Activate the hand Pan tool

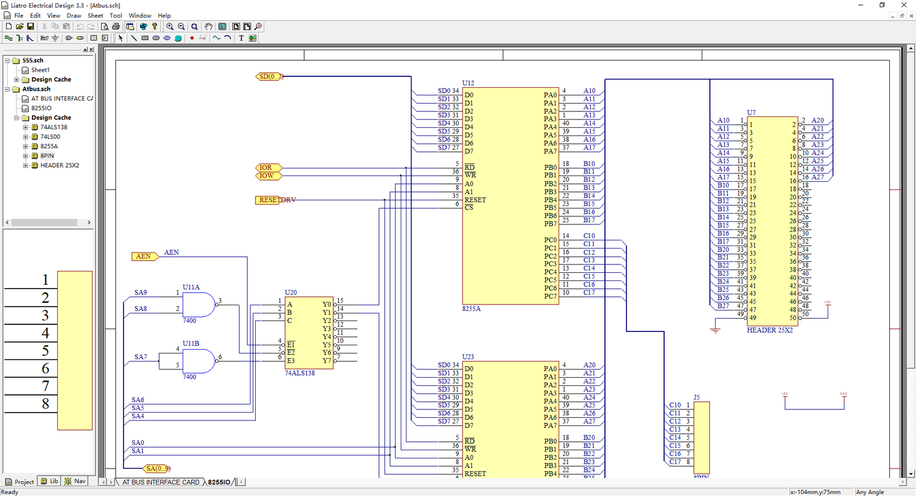pos(209,27)
